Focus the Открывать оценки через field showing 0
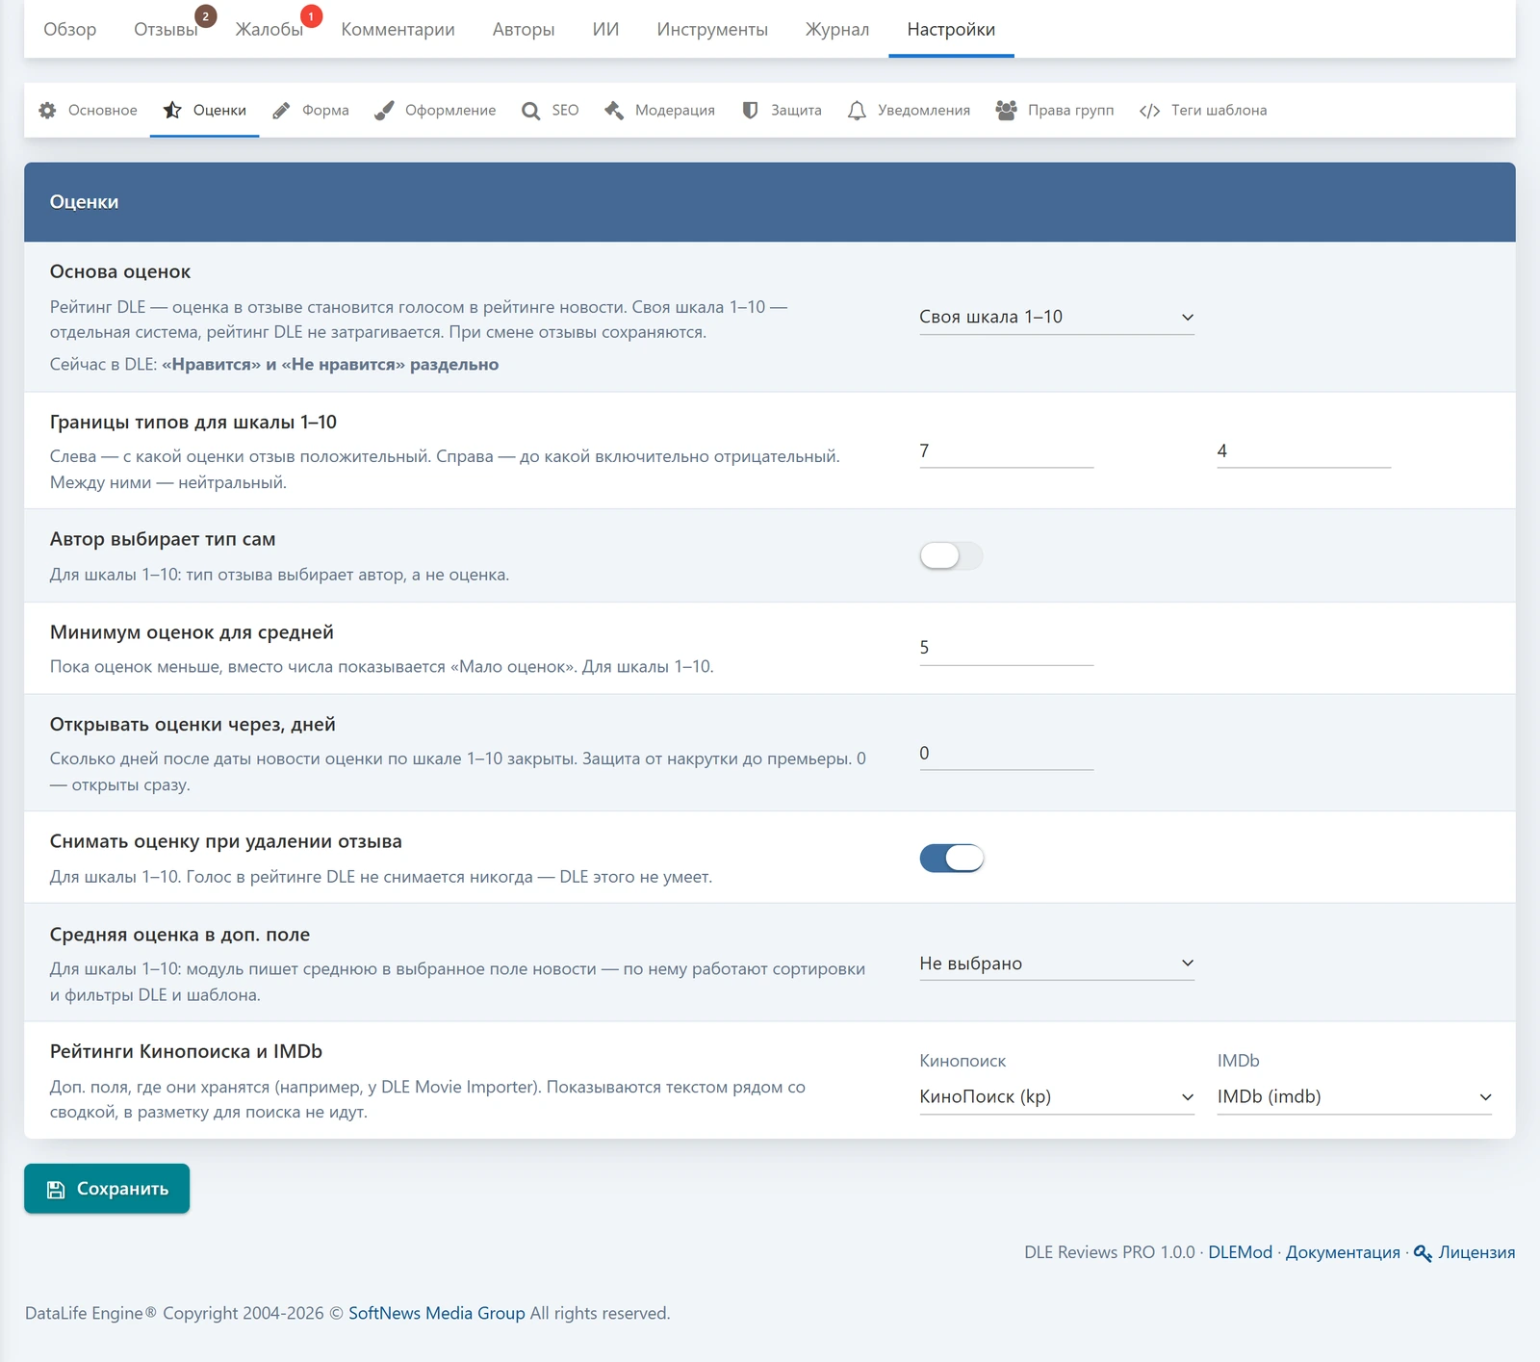The height and width of the screenshot is (1362, 1540). click(1006, 753)
